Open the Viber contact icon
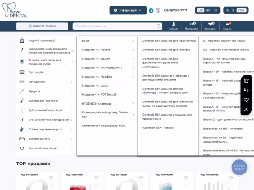Viewport: 254px width, 190px height. click(x=158, y=11)
